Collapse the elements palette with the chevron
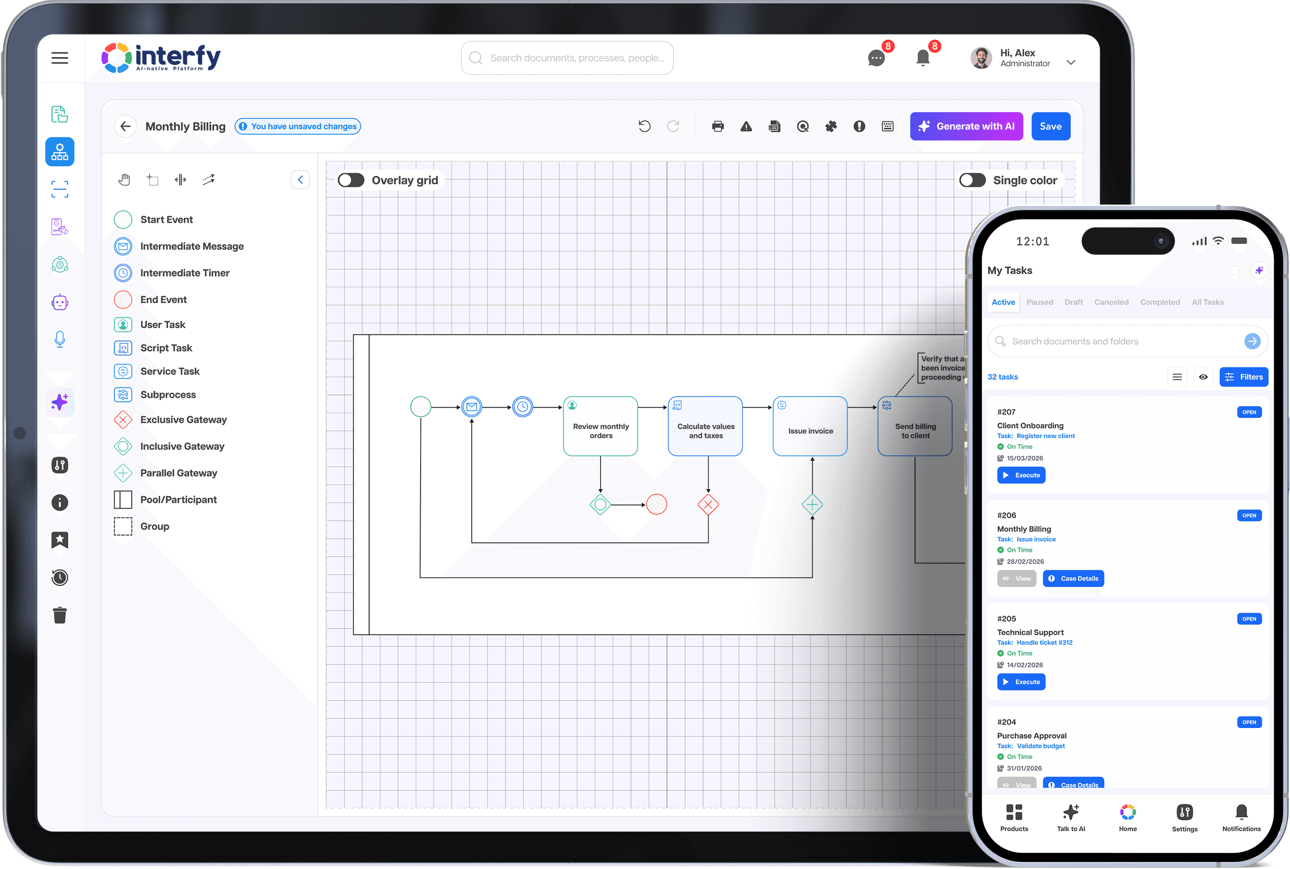The image size is (1290, 869). 300,180
